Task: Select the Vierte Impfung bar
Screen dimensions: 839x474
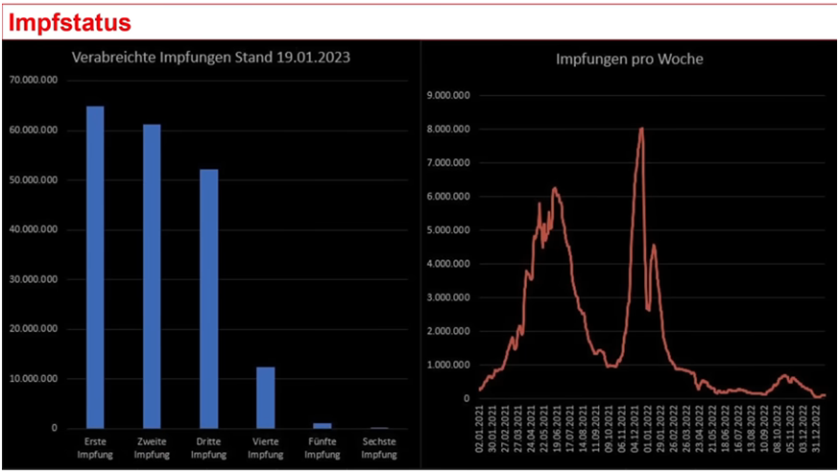Action: click(265, 397)
